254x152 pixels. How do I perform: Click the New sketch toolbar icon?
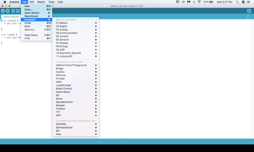[13, 11]
